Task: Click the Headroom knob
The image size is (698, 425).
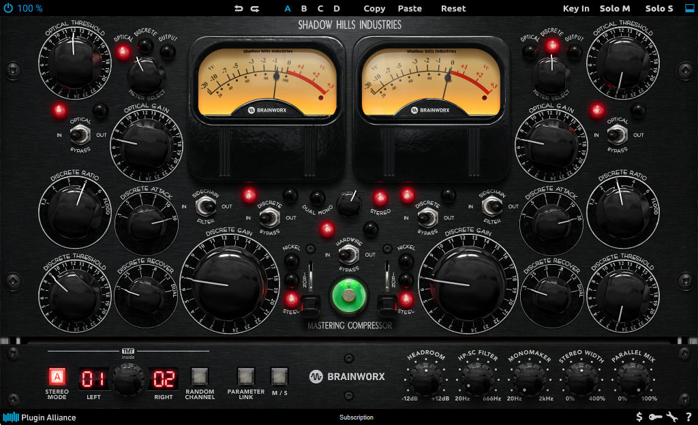Action: coord(426,378)
